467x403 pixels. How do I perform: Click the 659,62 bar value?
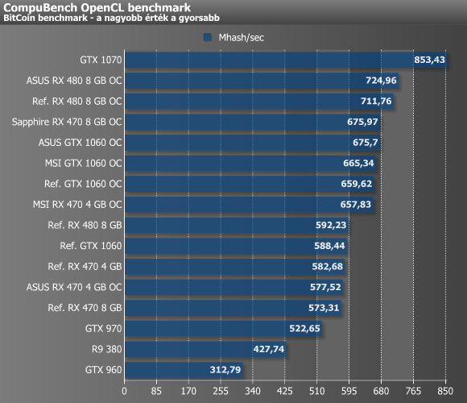tap(357, 184)
